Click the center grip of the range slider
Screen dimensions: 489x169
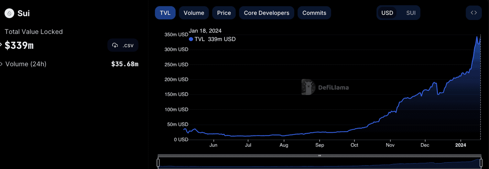[x=320, y=156]
